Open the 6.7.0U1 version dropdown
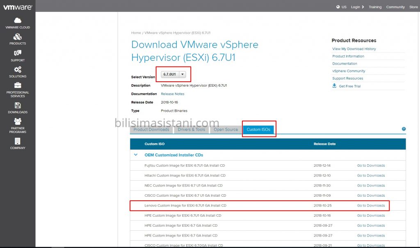This screenshot has height=248, width=420. (173, 74)
